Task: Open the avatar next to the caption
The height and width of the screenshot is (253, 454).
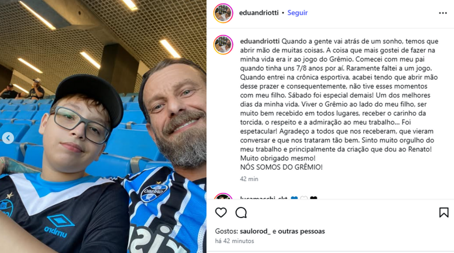Action: (x=223, y=45)
